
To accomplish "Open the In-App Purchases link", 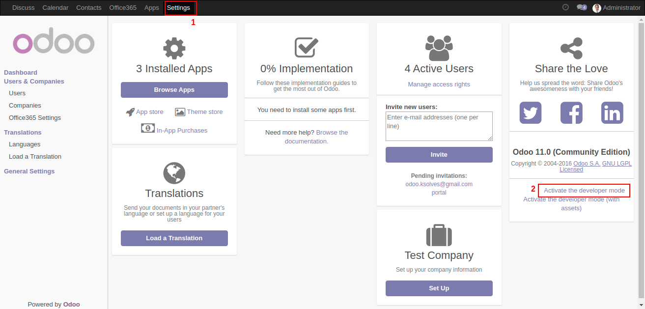I will tap(182, 130).
